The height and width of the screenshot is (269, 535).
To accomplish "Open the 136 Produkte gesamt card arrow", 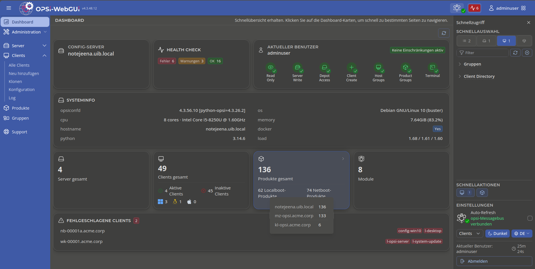I will coord(343,159).
